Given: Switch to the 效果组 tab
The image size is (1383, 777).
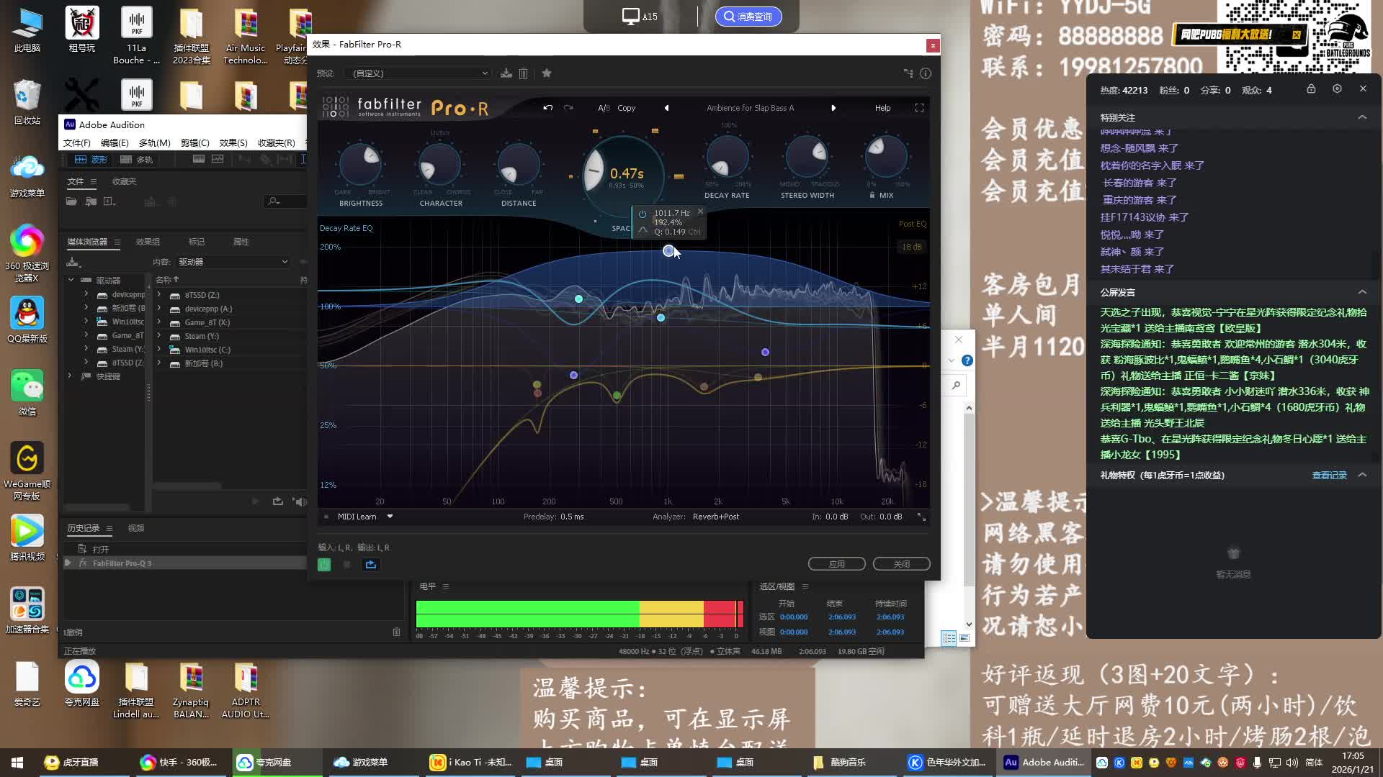Looking at the screenshot, I should click(x=148, y=242).
